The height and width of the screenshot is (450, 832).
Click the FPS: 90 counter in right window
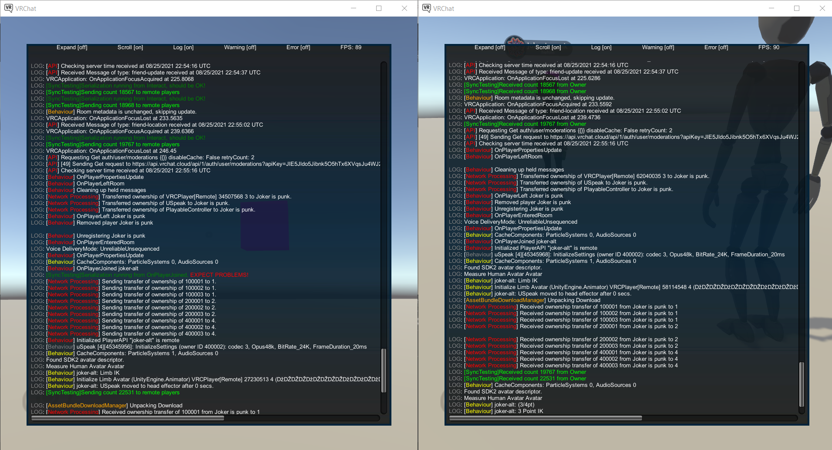click(769, 47)
